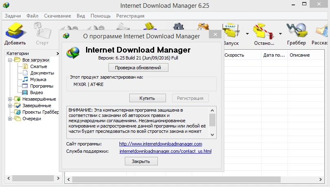
Task: Select the Музыка tree item label
Action: click(38, 79)
